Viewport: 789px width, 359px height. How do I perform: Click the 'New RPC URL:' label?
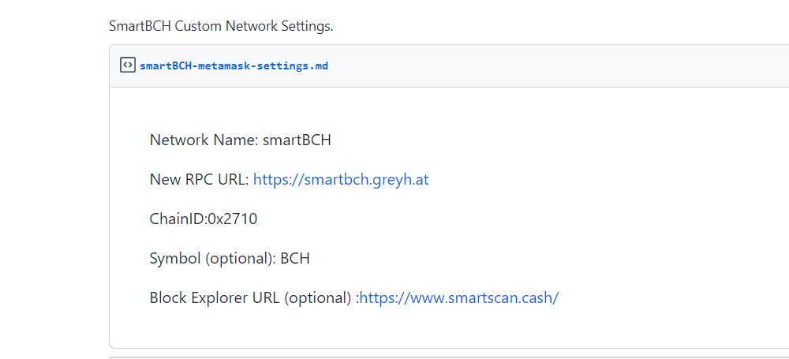200,179
